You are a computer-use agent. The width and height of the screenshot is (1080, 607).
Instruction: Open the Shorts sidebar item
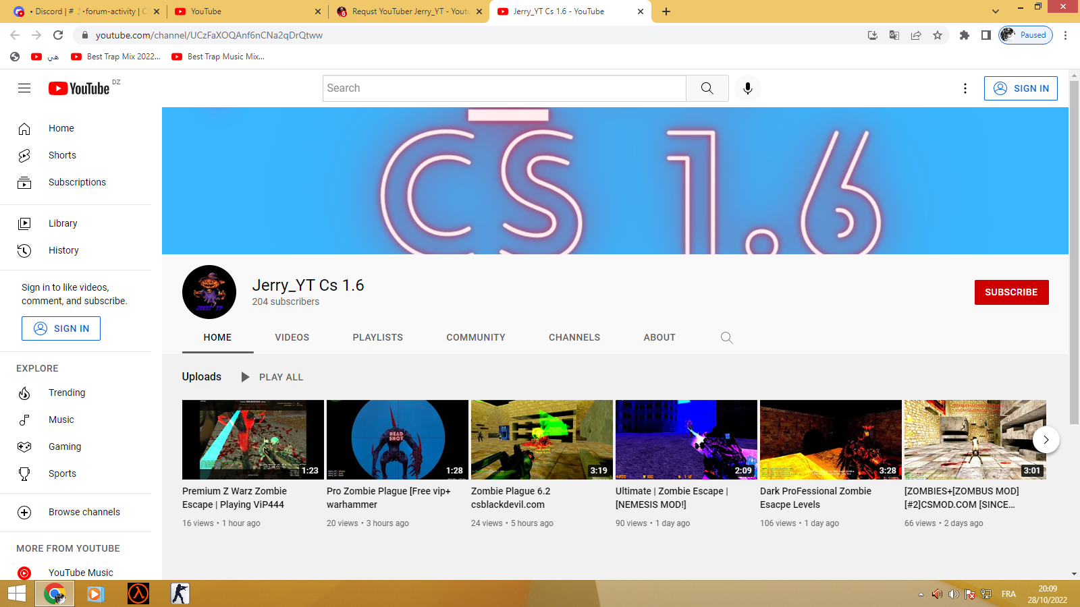point(62,155)
